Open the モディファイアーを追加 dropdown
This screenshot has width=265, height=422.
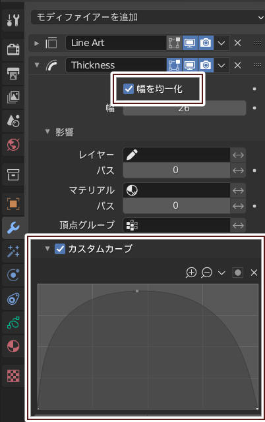pyautogui.click(x=148, y=17)
